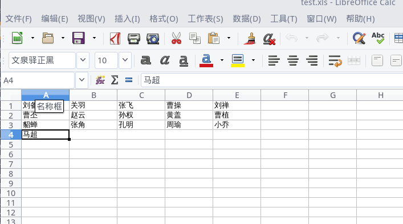Run the Spelling Abc check icon
Screen dimensions: 403x224
tap(378, 38)
